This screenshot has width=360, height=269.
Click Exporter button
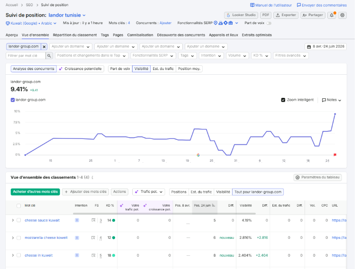click(x=286, y=15)
